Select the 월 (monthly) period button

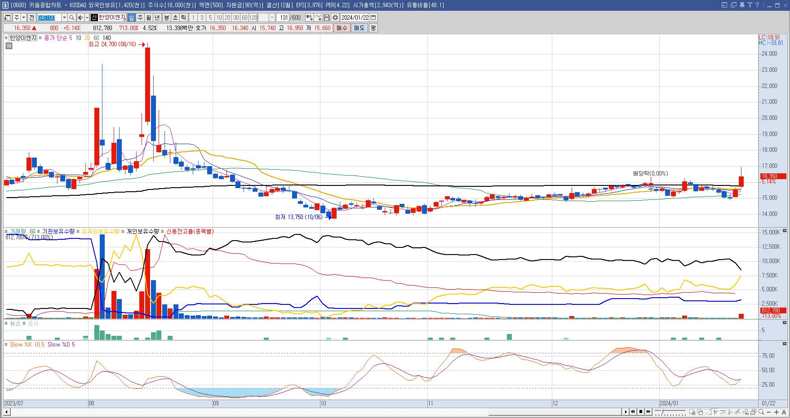click(148, 18)
